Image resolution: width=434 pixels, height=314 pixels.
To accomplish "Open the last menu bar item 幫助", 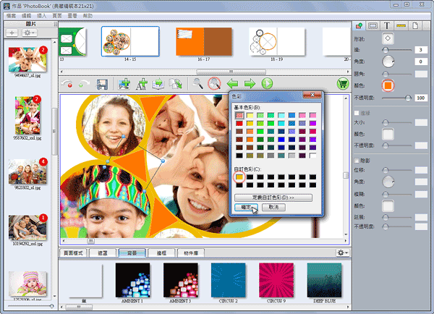I will coord(88,16).
